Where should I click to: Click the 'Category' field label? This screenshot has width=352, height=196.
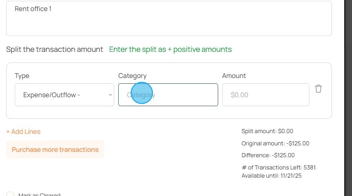(132, 76)
